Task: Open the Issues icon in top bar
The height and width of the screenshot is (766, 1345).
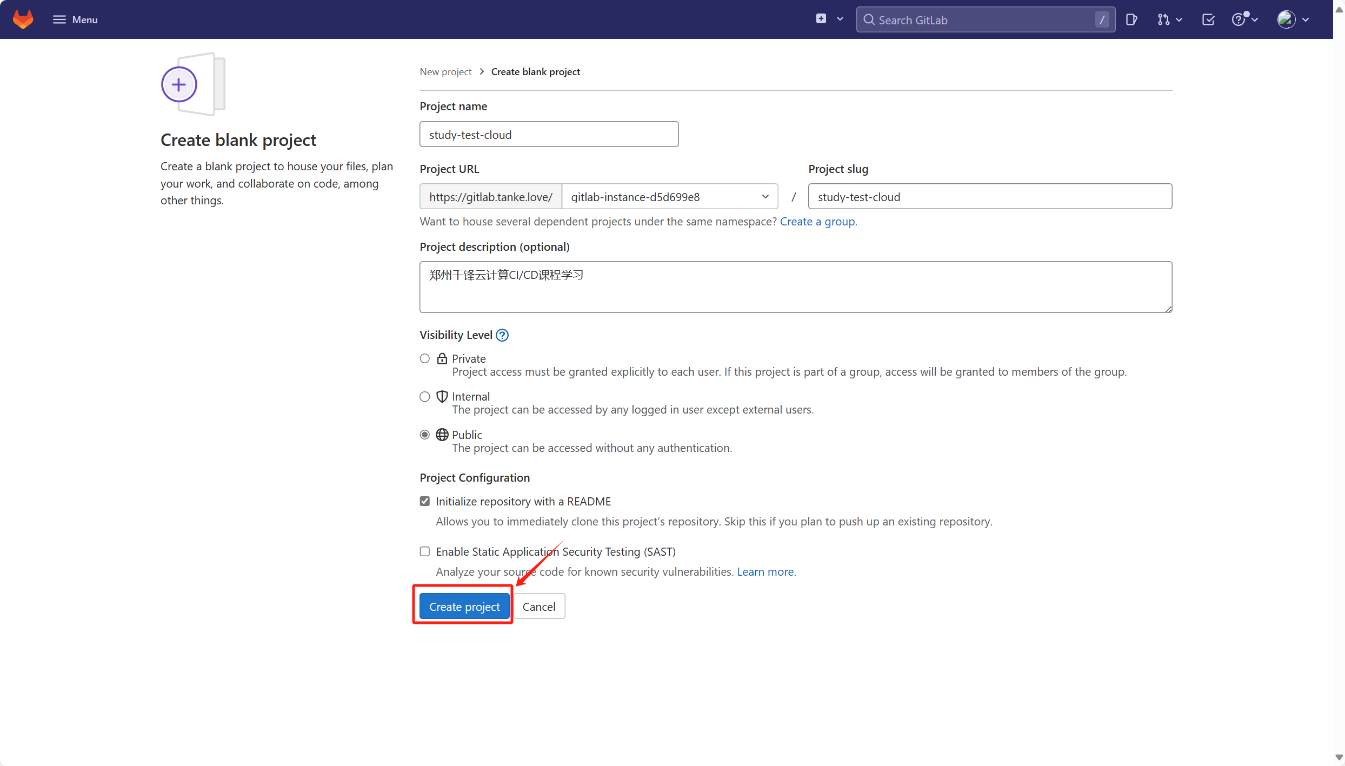Action: click(1131, 20)
